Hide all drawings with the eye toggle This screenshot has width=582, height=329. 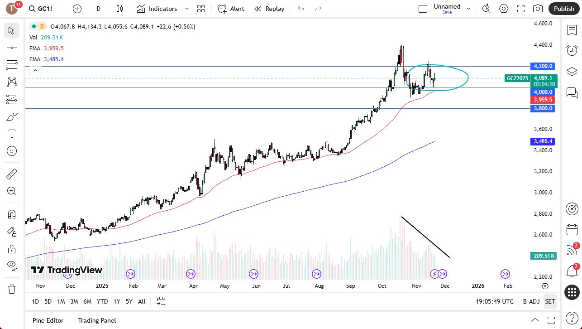(x=12, y=266)
